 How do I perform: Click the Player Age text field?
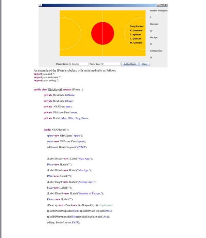(111, 64)
